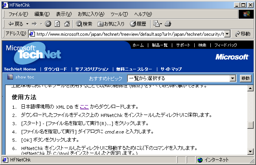Click the page icon in the status bar
256x165 pixels.
coord(6,160)
